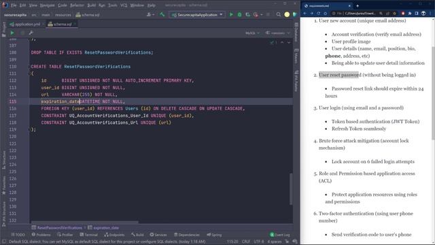Open the Profiler tool window
Viewport: 435px width, 245px height.
(65, 235)
